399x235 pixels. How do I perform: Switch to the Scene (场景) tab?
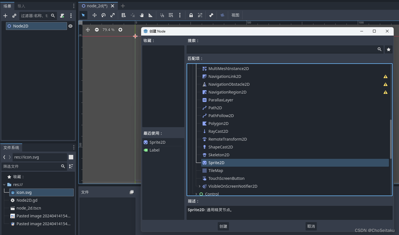tap(7, 6)
